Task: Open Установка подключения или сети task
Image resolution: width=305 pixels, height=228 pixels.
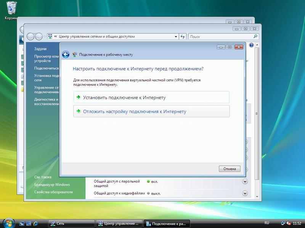Action: [47, 78]
